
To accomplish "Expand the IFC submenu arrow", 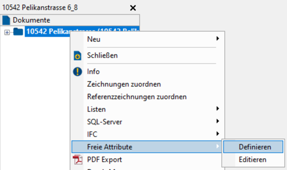I will click(x=218, y=134).
